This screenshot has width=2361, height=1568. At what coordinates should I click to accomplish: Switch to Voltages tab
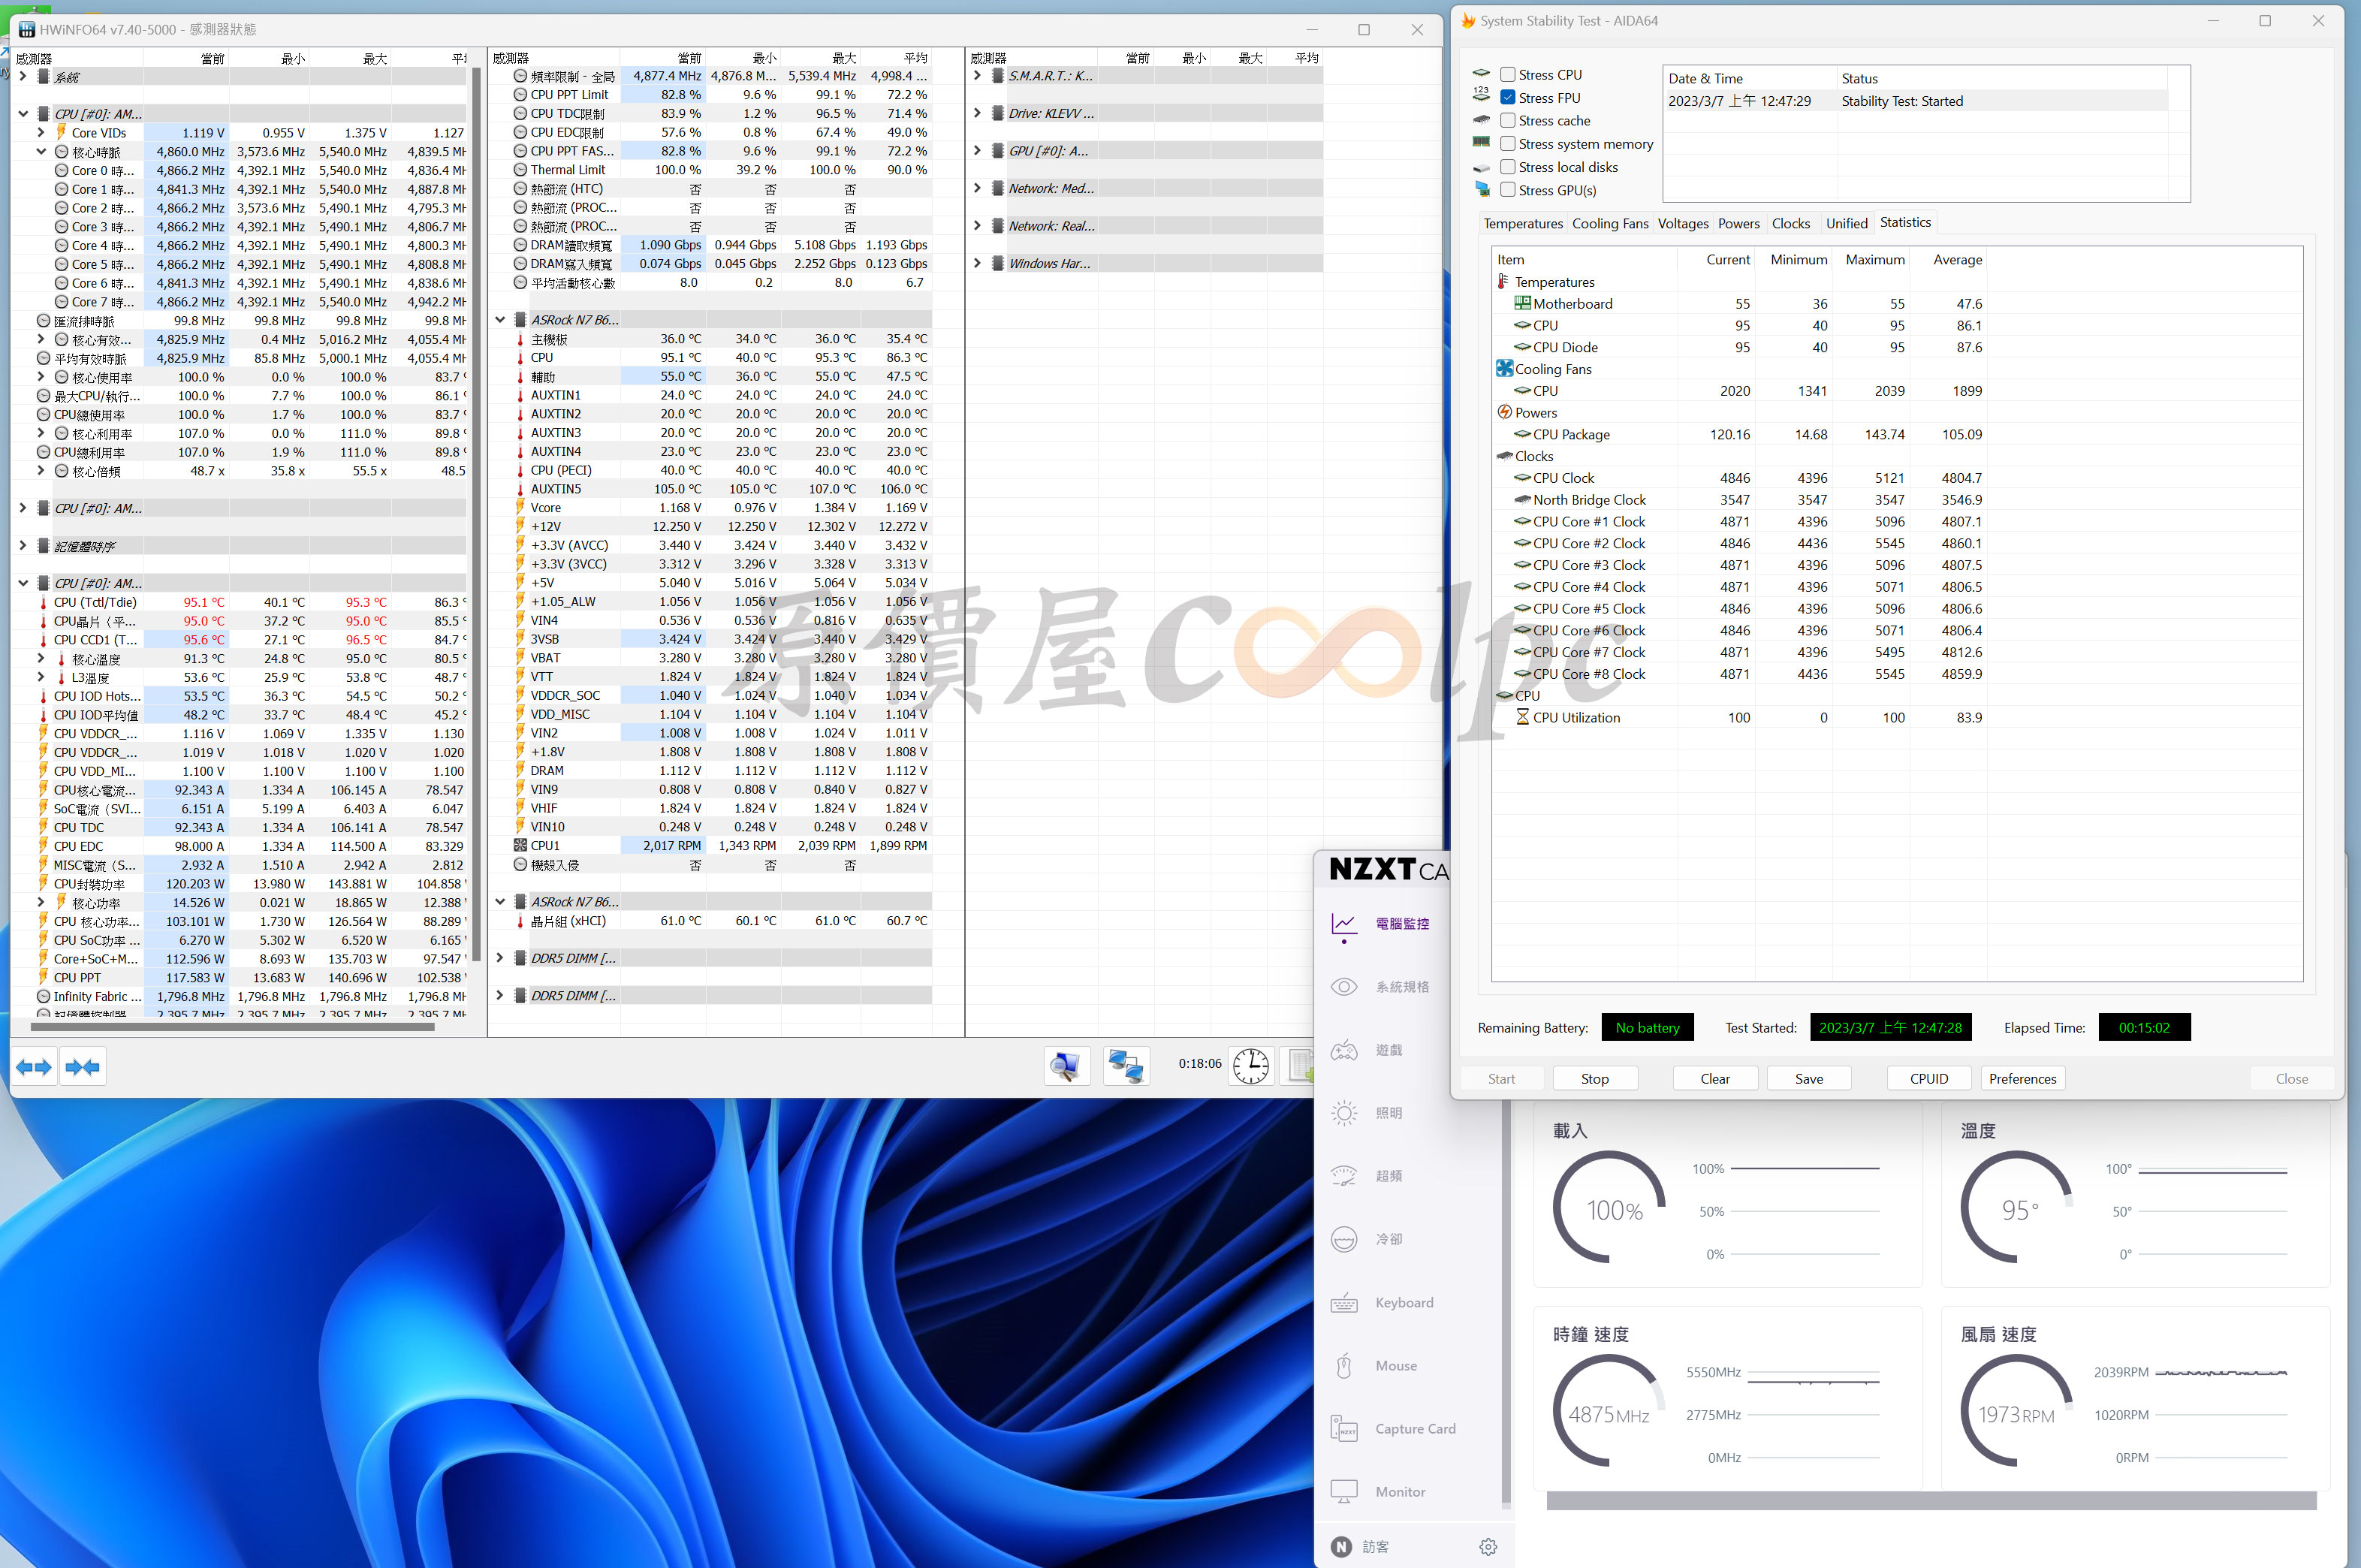tap(1683, 223)
